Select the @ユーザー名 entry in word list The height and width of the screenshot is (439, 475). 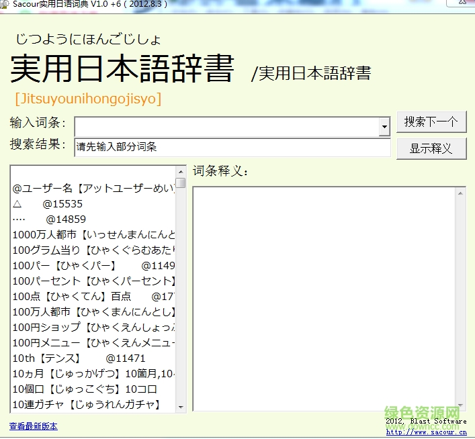click(x=93, y=189)
